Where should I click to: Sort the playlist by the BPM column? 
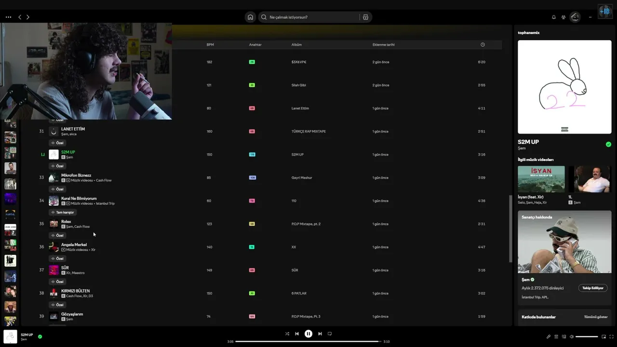point(210,44)
